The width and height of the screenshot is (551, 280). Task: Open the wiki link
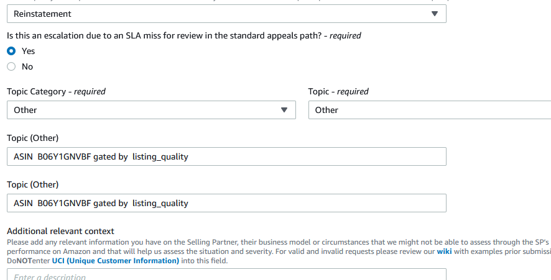tap(444, 251)
